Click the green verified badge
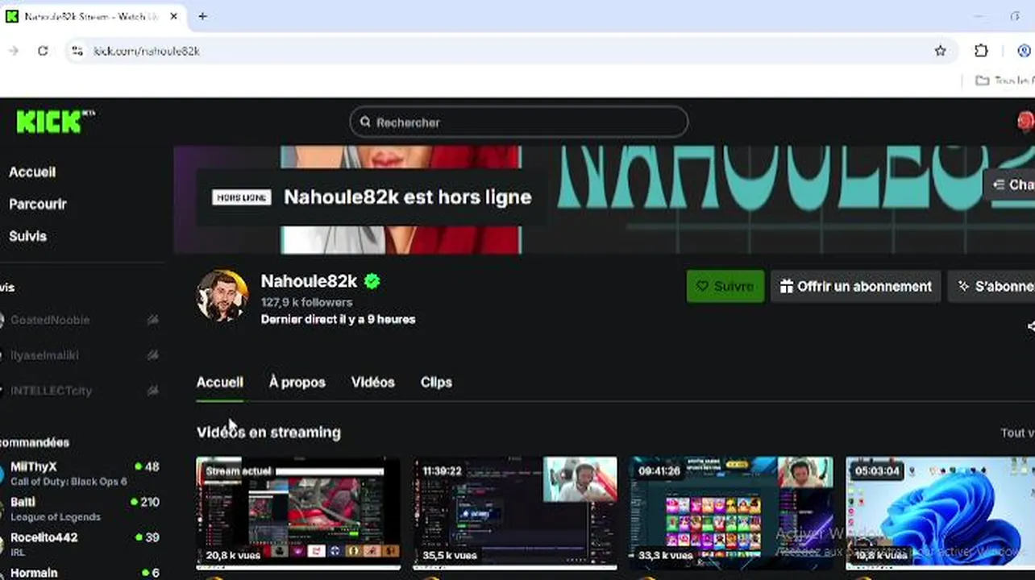1035x580 pixels. (372, 281)
